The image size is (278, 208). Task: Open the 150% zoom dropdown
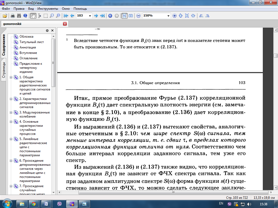click(168, 16)
